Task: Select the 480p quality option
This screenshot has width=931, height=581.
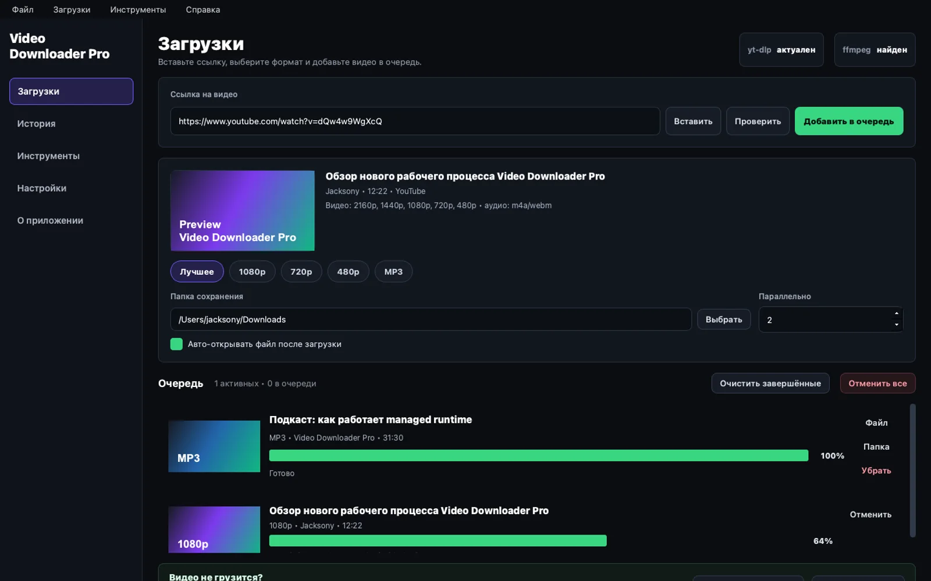Action: tap(348, 271)
